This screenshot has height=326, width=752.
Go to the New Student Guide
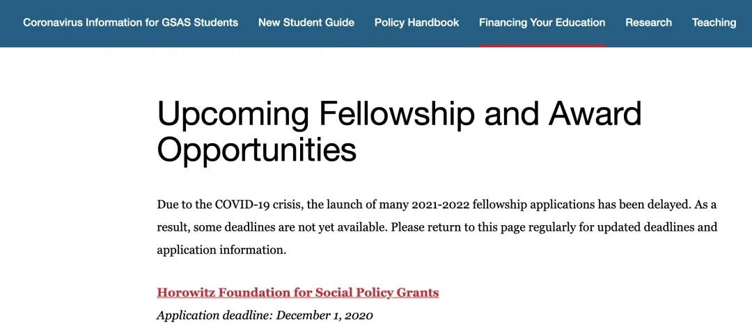click(x=306, y=22)
